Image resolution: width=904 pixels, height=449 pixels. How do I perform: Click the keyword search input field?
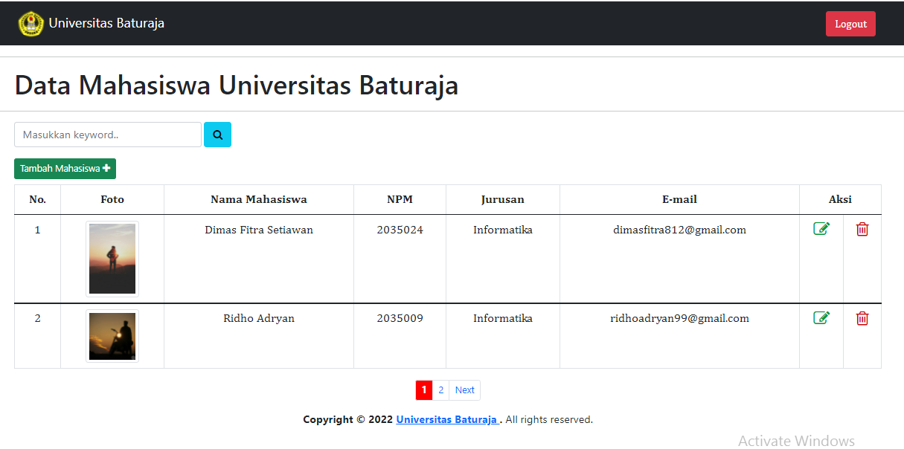tap(108, 135)
